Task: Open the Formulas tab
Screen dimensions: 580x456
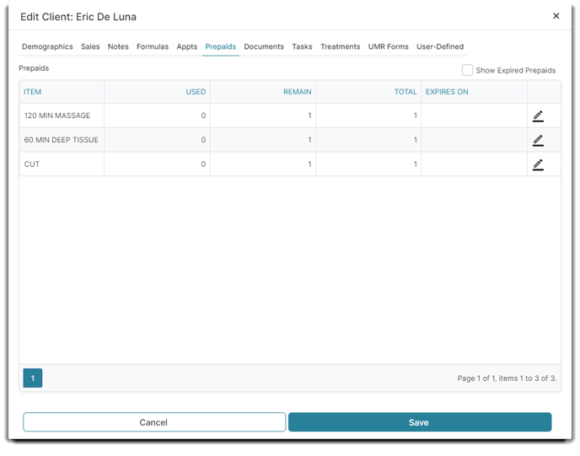Action: [x=153, y=46]
